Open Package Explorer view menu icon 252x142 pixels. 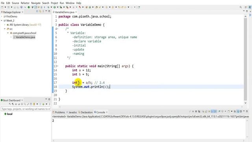click(43, 11)
